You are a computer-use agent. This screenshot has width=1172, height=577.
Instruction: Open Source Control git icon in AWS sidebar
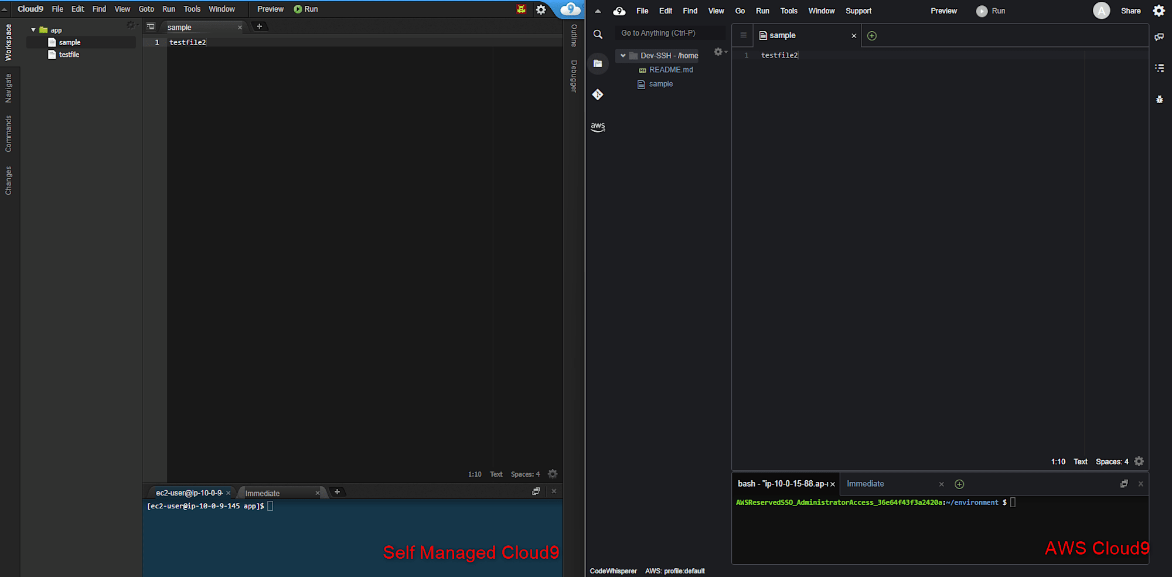click(x=598, y=94)
